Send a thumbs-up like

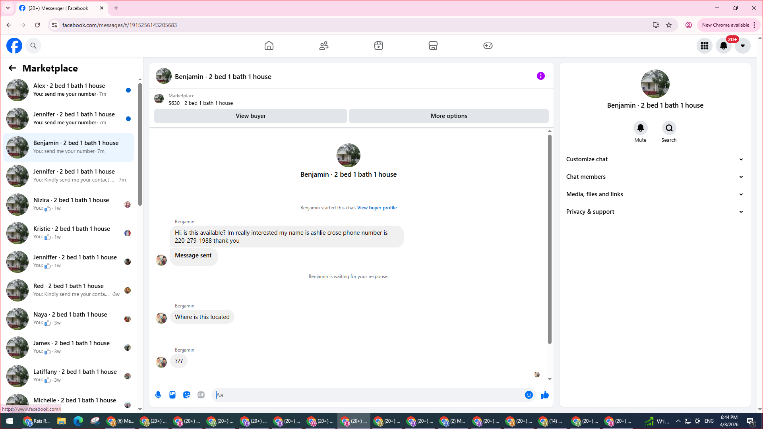coord(545,395)
